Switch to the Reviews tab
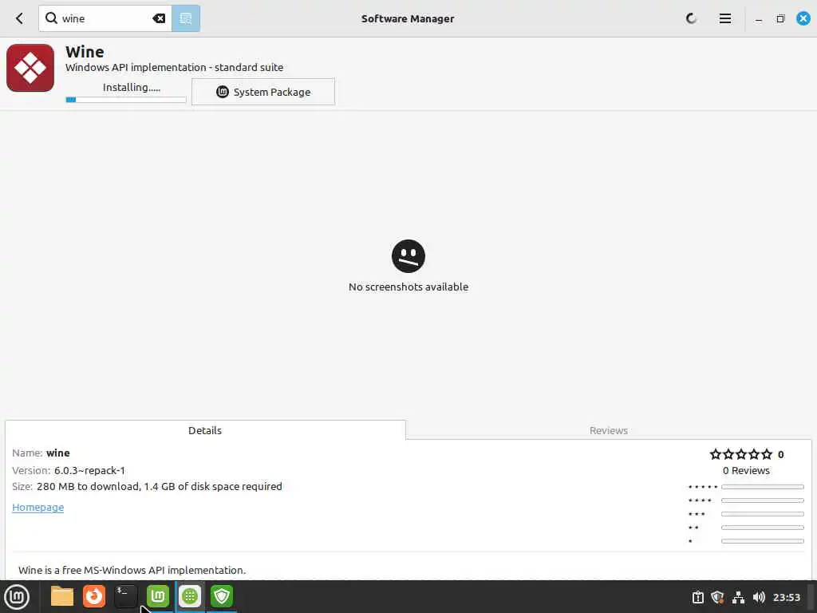 pos(609,430)
